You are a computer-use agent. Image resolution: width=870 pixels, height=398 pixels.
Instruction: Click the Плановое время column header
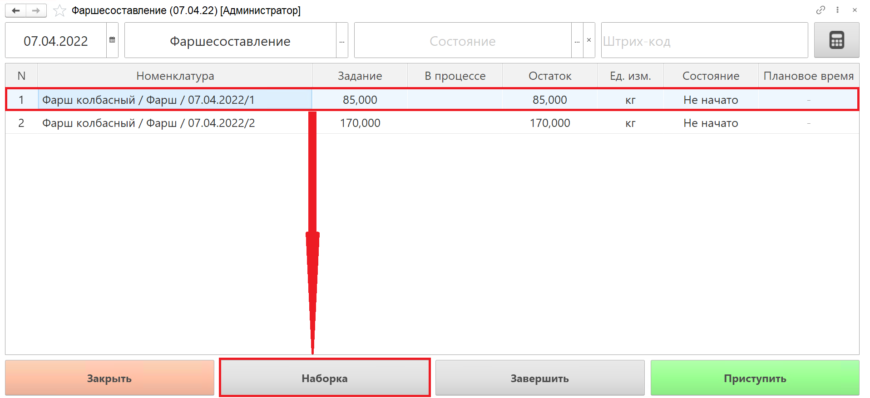pyautogui.click(x=808, y=76)
